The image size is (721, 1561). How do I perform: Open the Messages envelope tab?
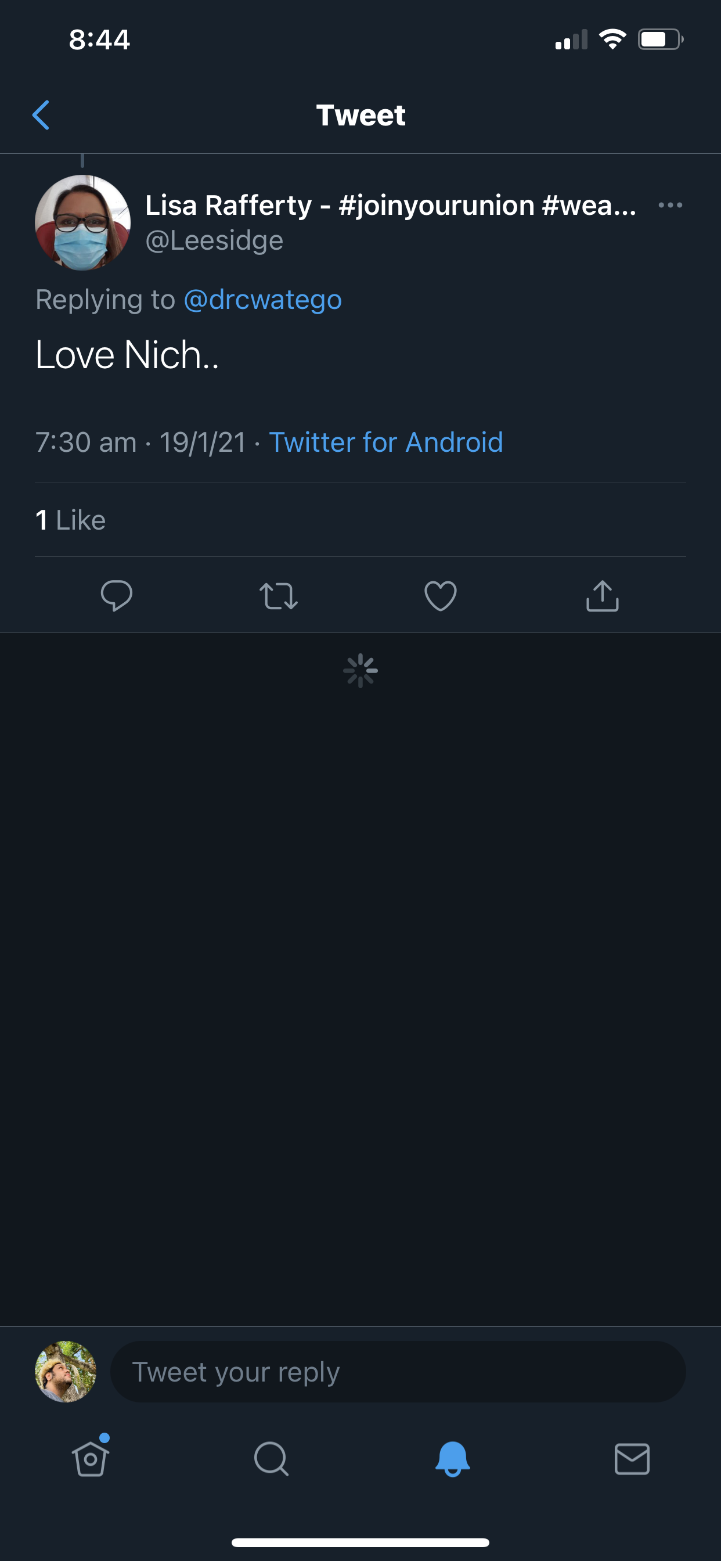pos(632,1458)
